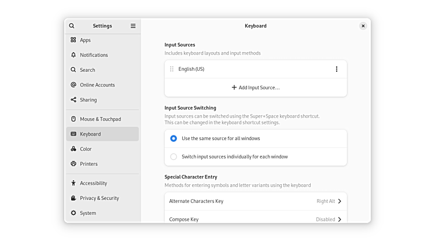The height and width of the screenshot is (245, 435).
Task: Open the Apps settings panel
Action: coord(86,40)
